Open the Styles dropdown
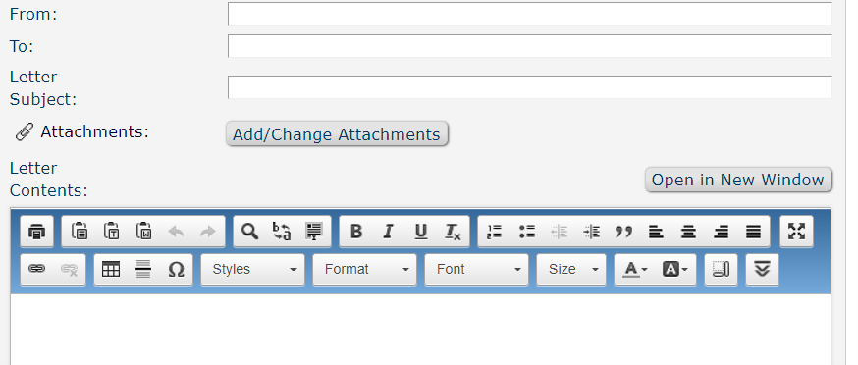 [x=253, y=269]
